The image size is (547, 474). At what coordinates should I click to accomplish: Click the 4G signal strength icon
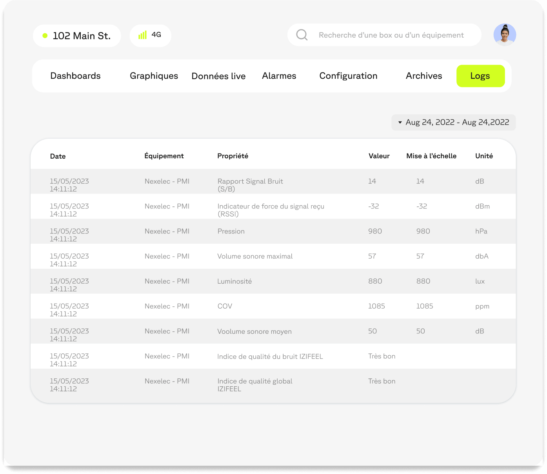(x=143, y=35)
